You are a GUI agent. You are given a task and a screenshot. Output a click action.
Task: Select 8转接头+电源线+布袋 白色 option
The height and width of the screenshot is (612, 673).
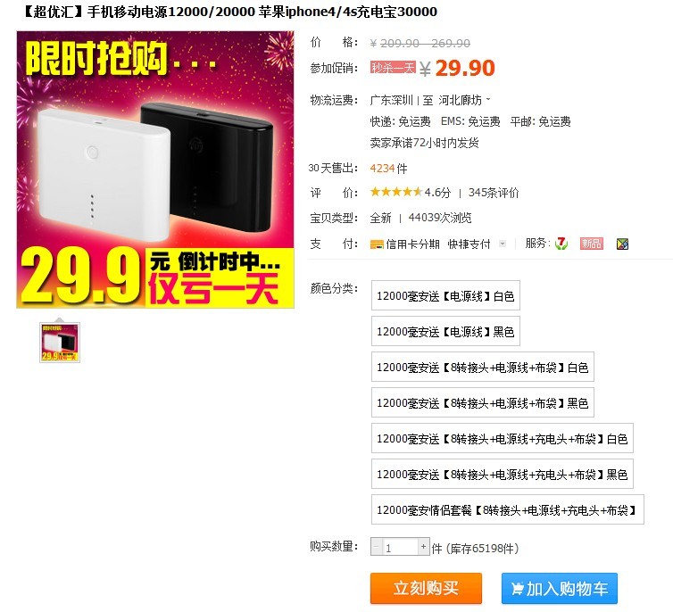pos(482,367)
